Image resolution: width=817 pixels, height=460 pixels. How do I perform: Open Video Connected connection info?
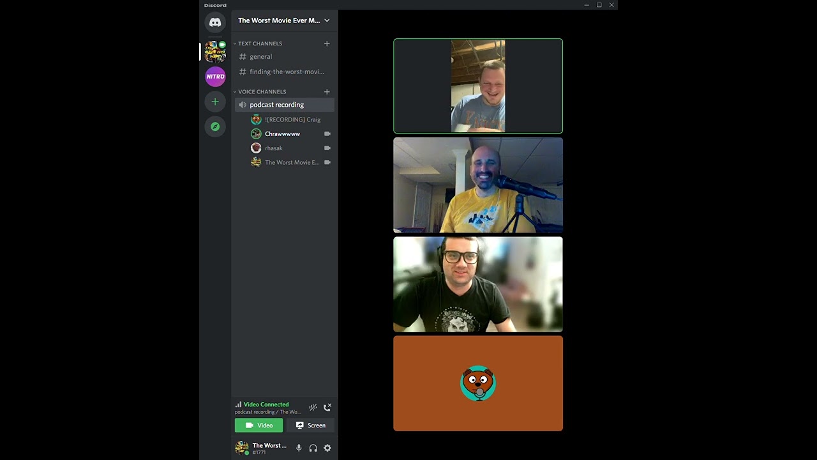pos(266,404)
